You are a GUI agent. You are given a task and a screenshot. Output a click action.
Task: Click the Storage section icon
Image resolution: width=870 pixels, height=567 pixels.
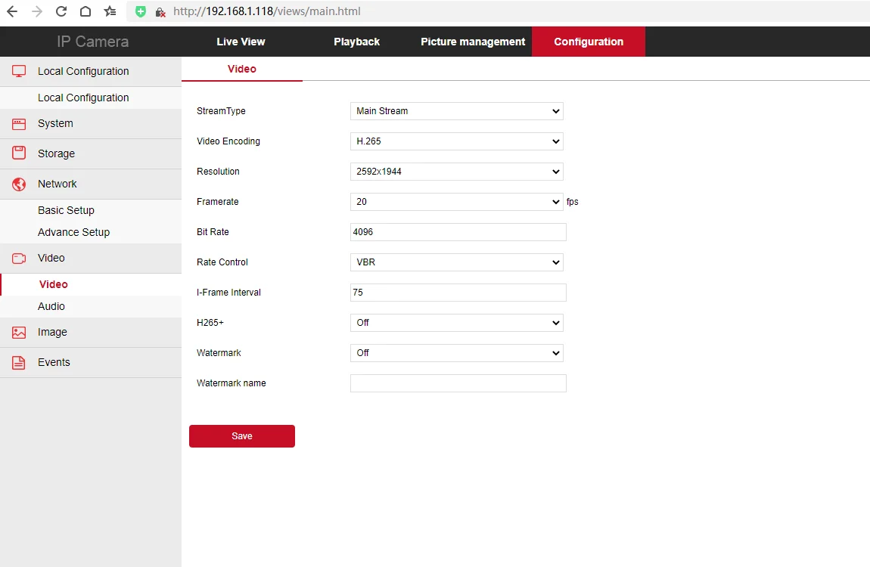(19, 153)
